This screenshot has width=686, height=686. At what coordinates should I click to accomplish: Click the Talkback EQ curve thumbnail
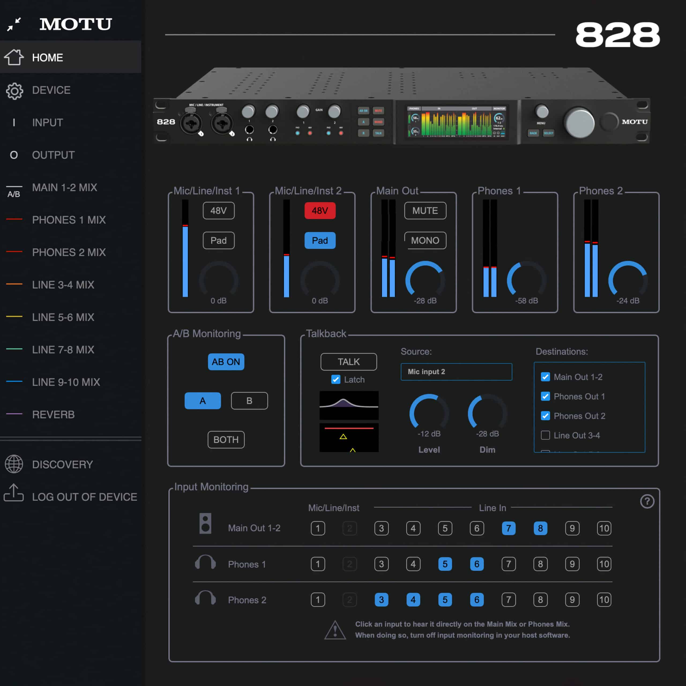click(x=349, y=405)
